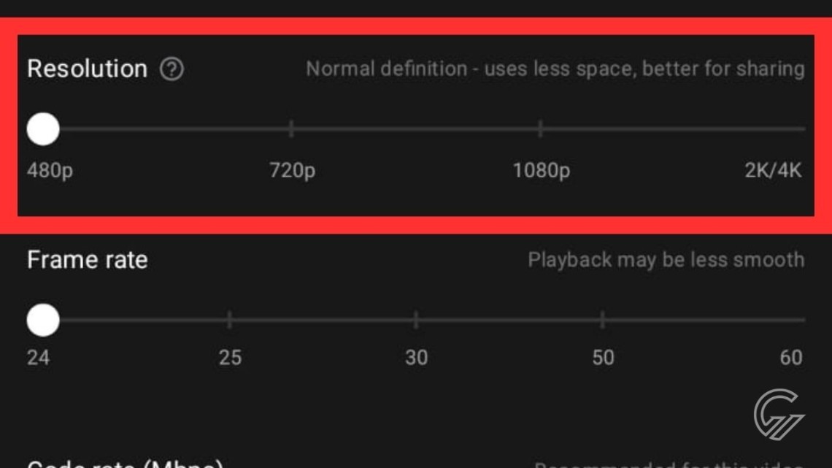The height and width of the screenshot is (468, 832).
Task: Click the 25 tick mark on Frame rate track
Action: (230, 320)
